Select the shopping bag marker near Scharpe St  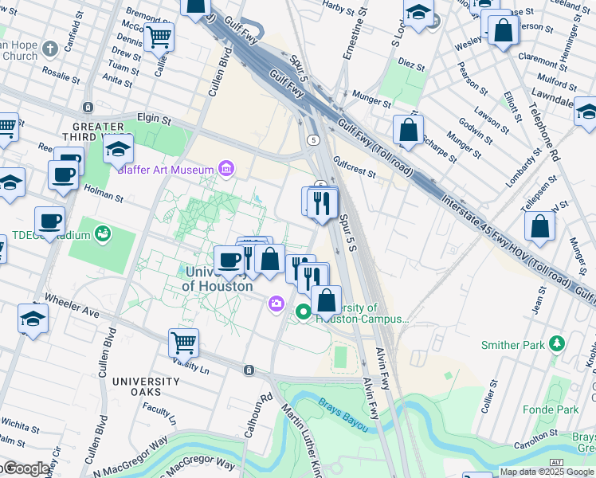(408, 131)
